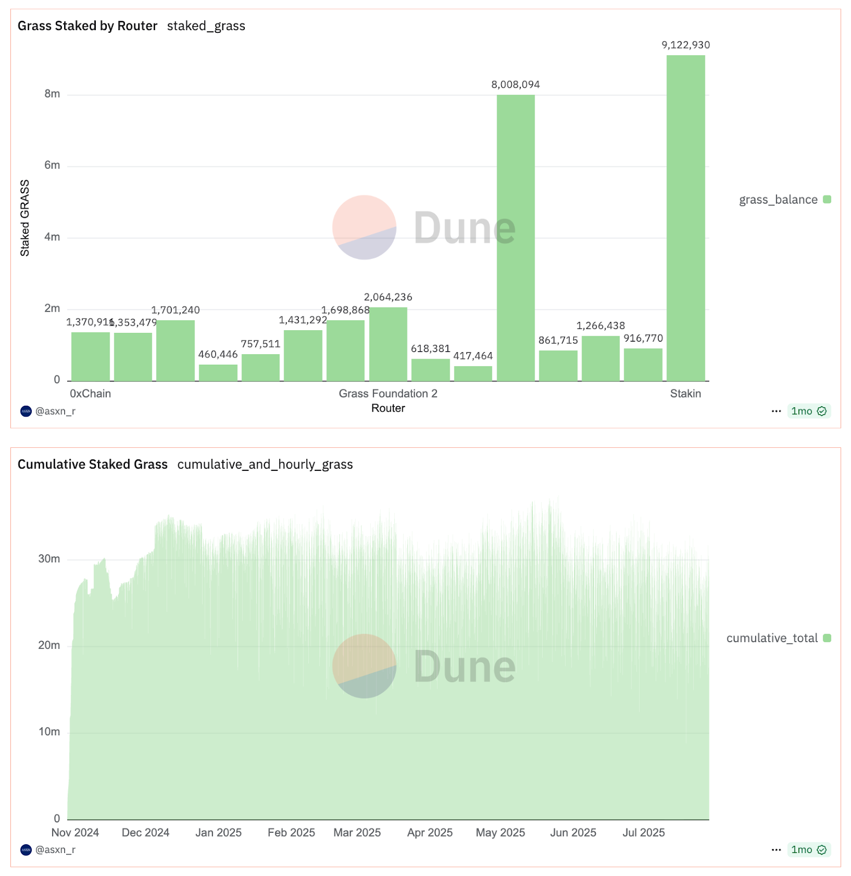Screen dimensions: 851x876
Task: Toggle the grass_balance series legend label
Action: [x=778, y=200]
